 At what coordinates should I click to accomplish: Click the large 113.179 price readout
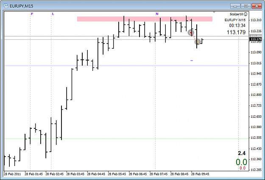tap(236, 32)
